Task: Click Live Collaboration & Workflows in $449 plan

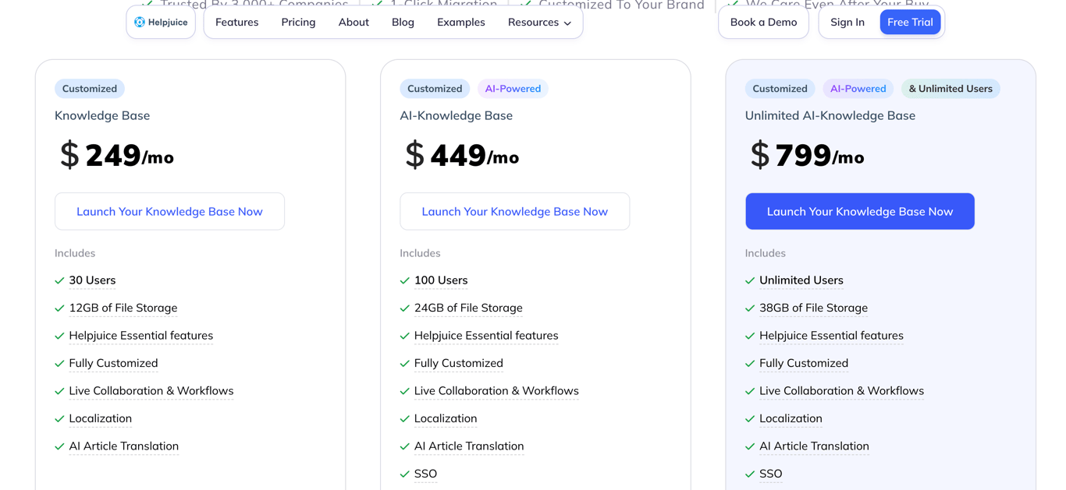Action: point(496,391)
